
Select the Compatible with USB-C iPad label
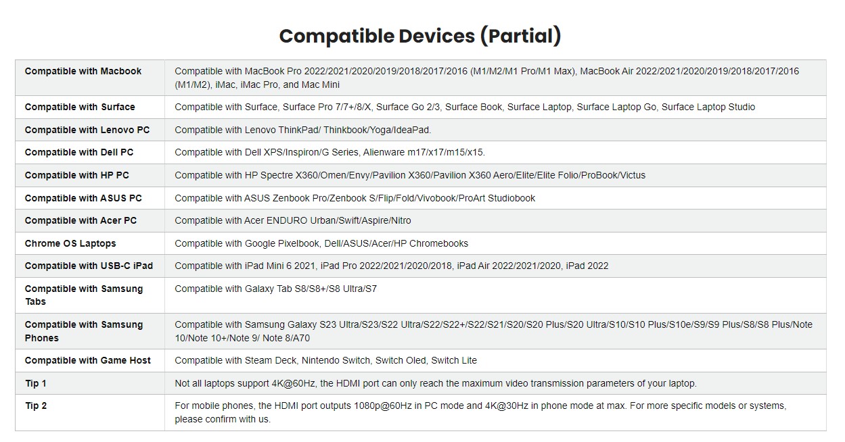pos(89,266)
